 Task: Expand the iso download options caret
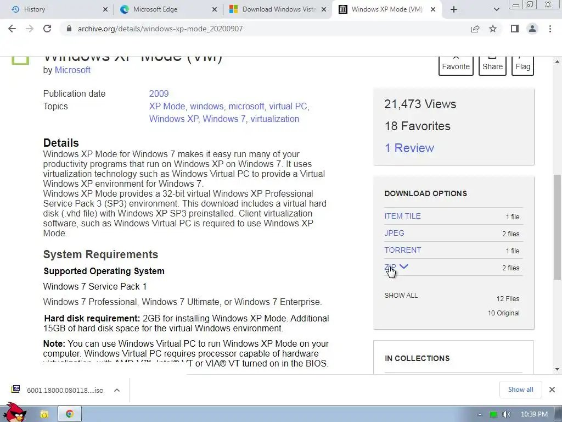click(x=117, y=390)
